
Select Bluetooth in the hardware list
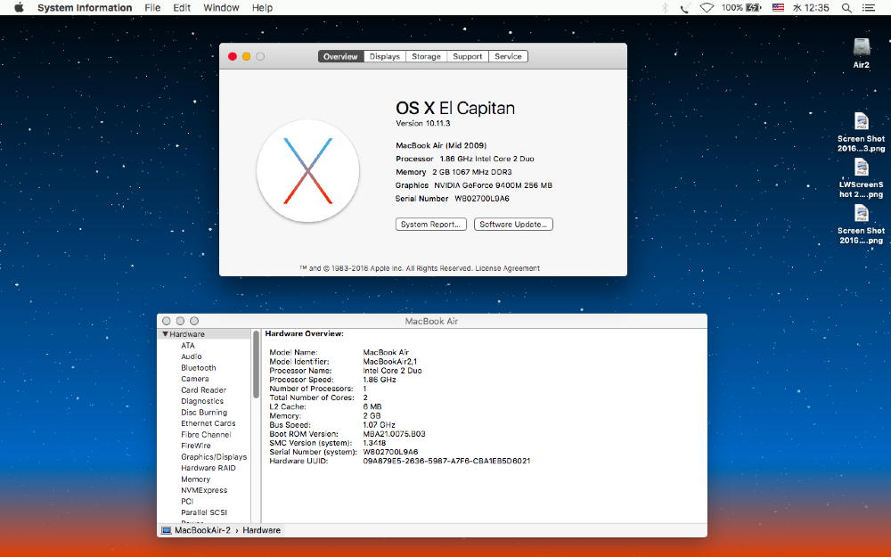pyautogui.click(x=198, y=368)
